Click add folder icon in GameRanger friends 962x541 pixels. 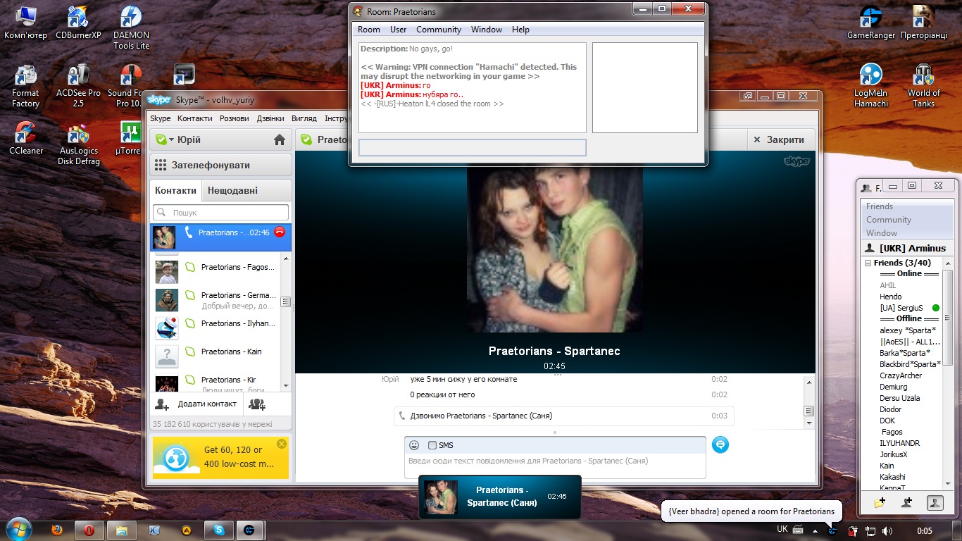[879, 502]
